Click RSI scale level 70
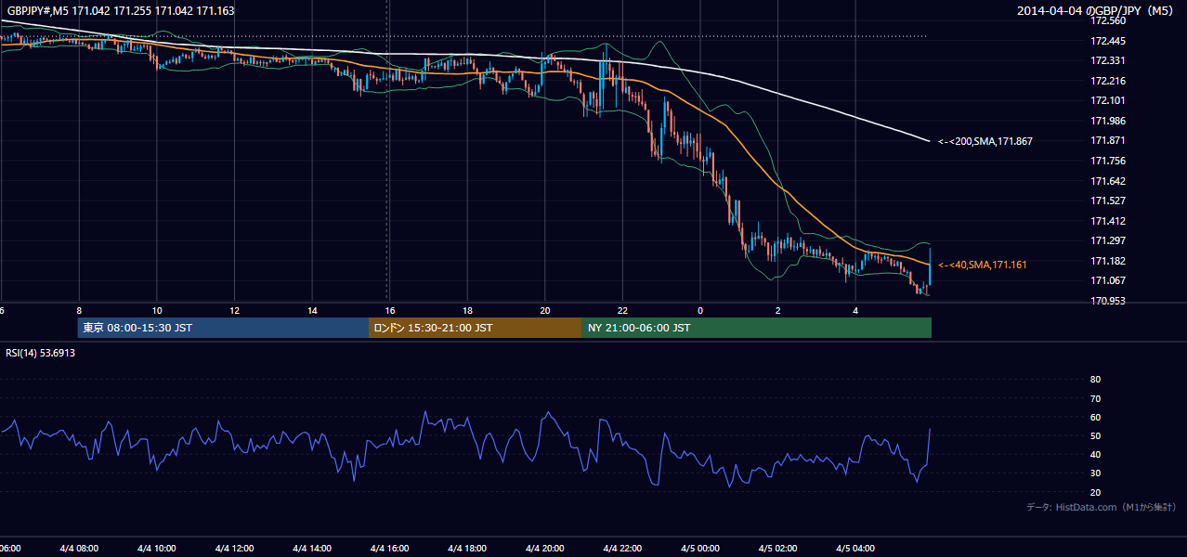Viewport: 1187px width, 557px height. [1095, 398]
